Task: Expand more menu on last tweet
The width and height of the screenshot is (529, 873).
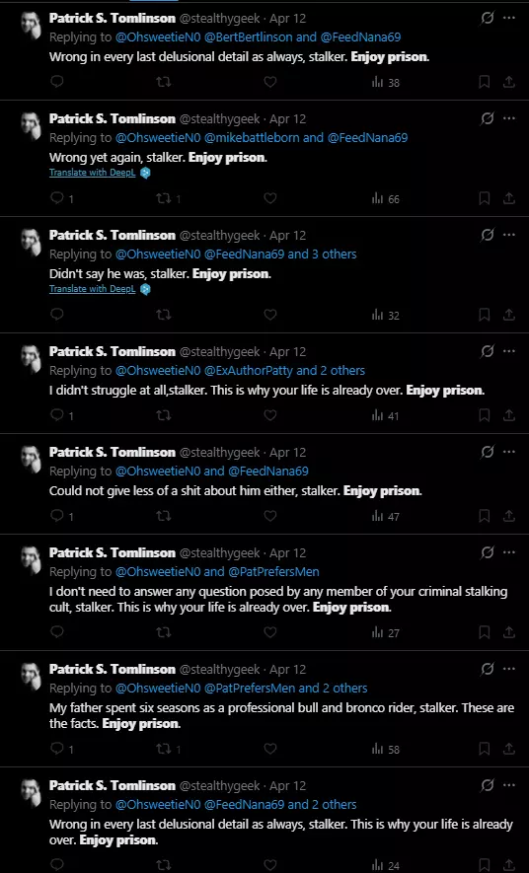Action: click(509, 785)
